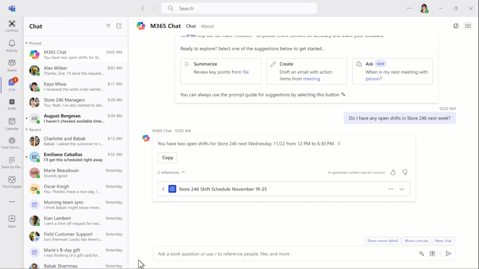This screenshot has height=269, width=479.
Task: Open Charlotte and Babak chat
Action: pos(76,141)
